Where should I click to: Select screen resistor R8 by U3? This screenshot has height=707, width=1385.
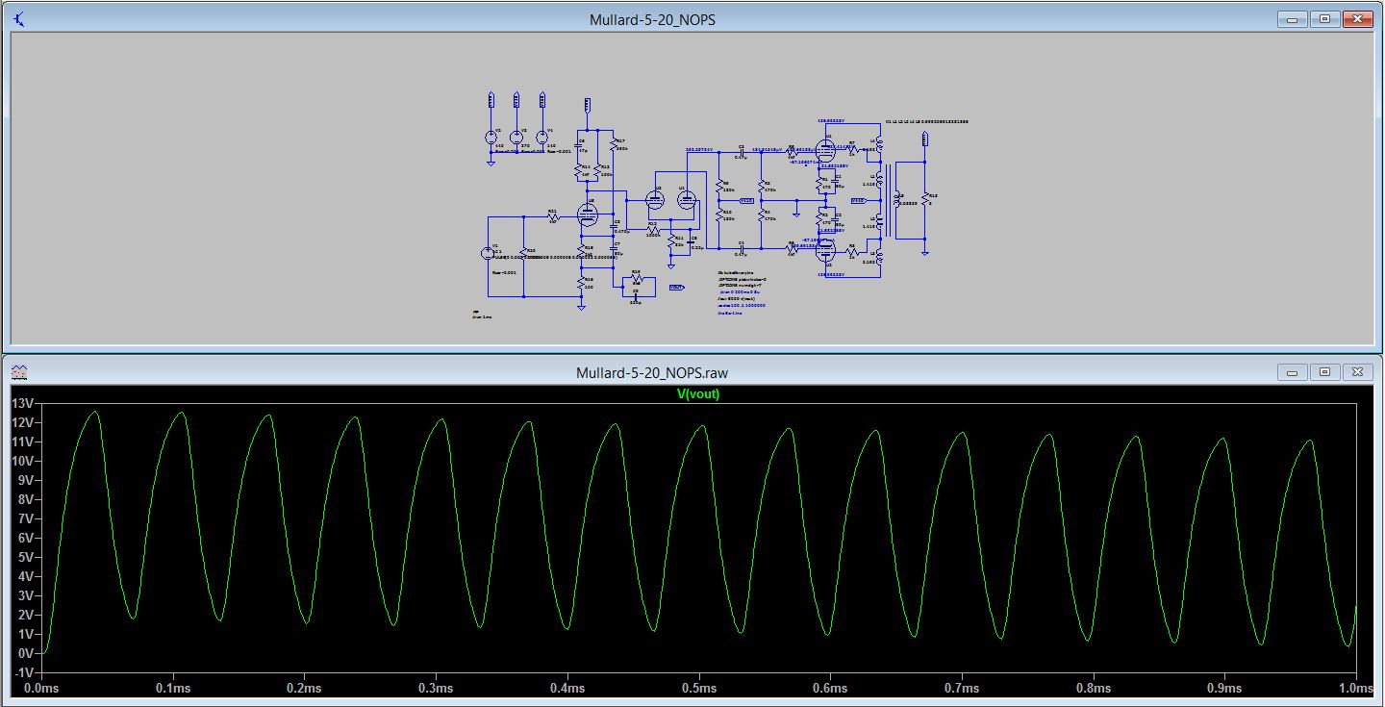coord(852,251)
